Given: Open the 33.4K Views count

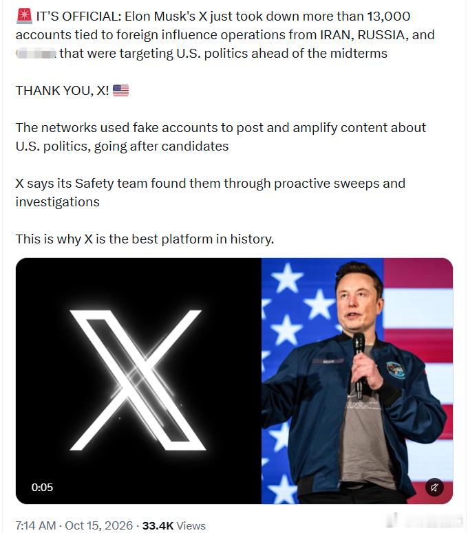Looking at the screenshot, I should (174, 525).
